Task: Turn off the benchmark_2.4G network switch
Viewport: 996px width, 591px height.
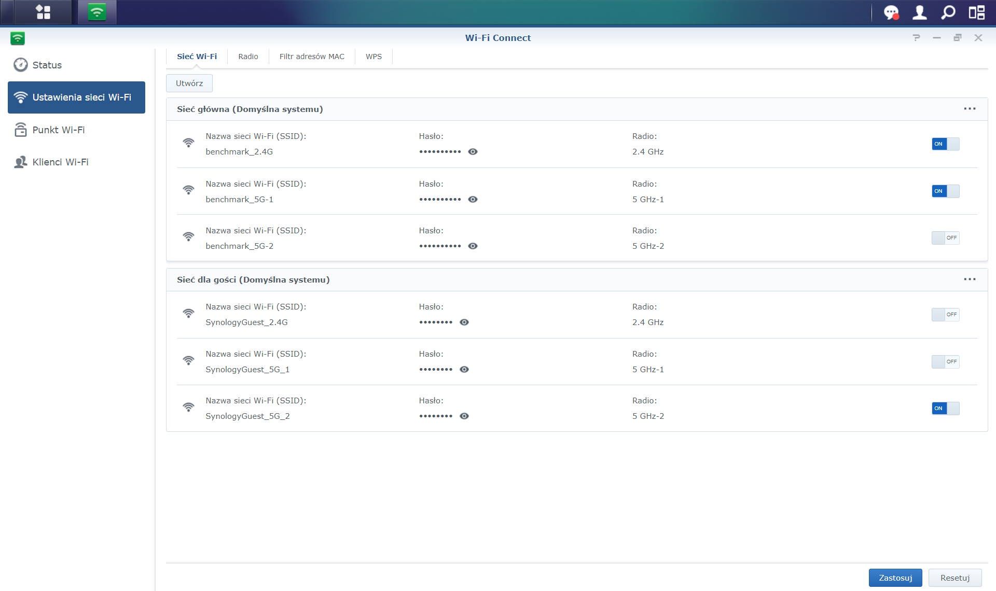Action: pos(945,144)
